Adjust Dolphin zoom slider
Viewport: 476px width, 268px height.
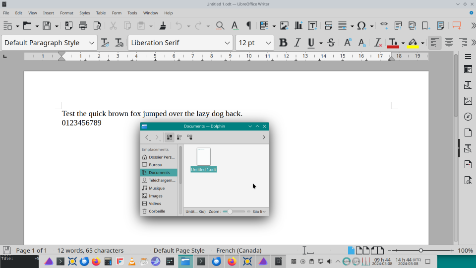[x=234, y=211]
